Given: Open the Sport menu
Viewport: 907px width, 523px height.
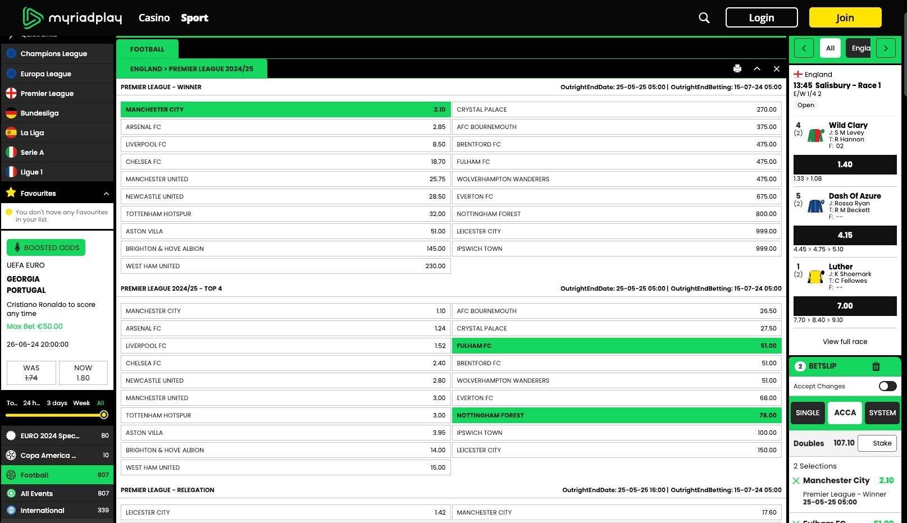Looking at the screenshot, I should (194, 18).
